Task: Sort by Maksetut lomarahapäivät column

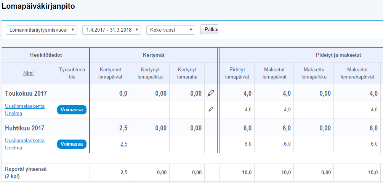Action: 357,73
